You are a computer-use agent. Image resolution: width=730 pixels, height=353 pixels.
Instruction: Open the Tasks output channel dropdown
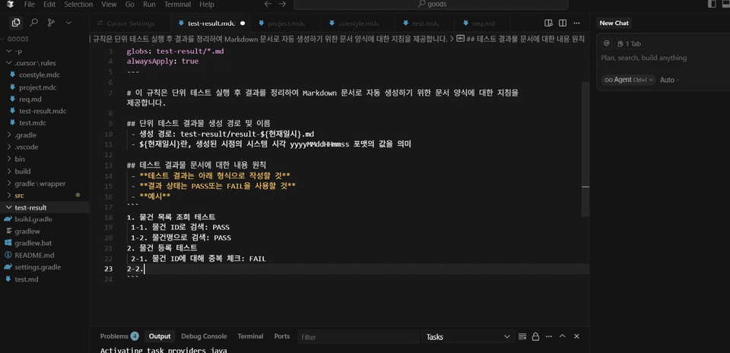point(468,337)
